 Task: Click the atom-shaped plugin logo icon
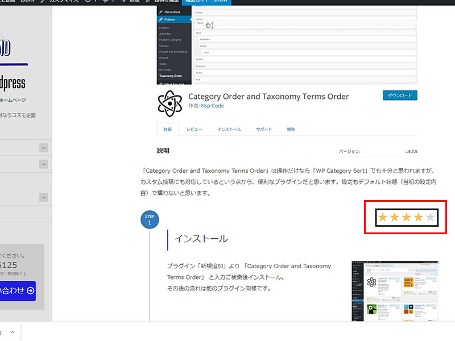(x=169, y=103)
